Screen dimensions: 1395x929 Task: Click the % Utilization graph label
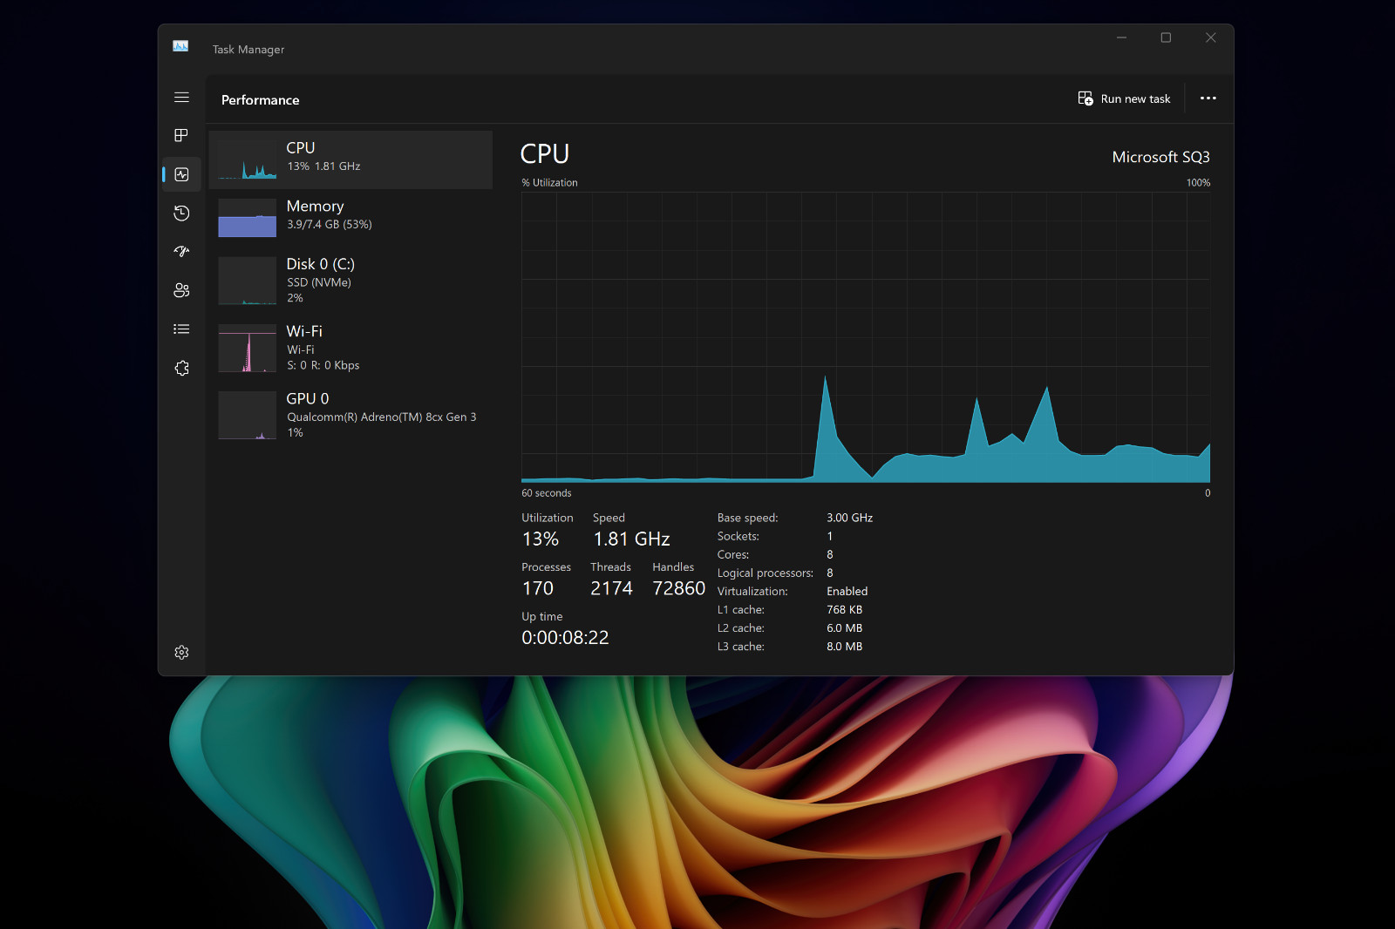click(x=549, y=183)
